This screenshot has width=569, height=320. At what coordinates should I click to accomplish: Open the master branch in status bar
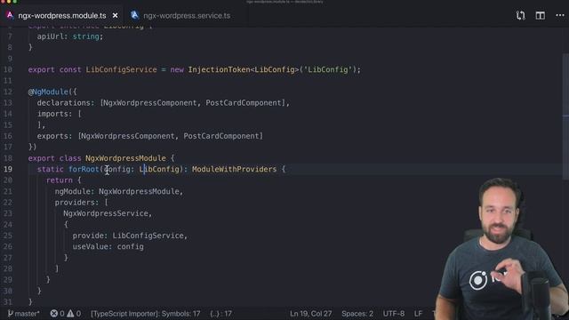[23, 314]
